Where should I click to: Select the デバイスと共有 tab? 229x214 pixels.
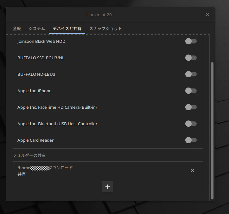coord(67,29)
